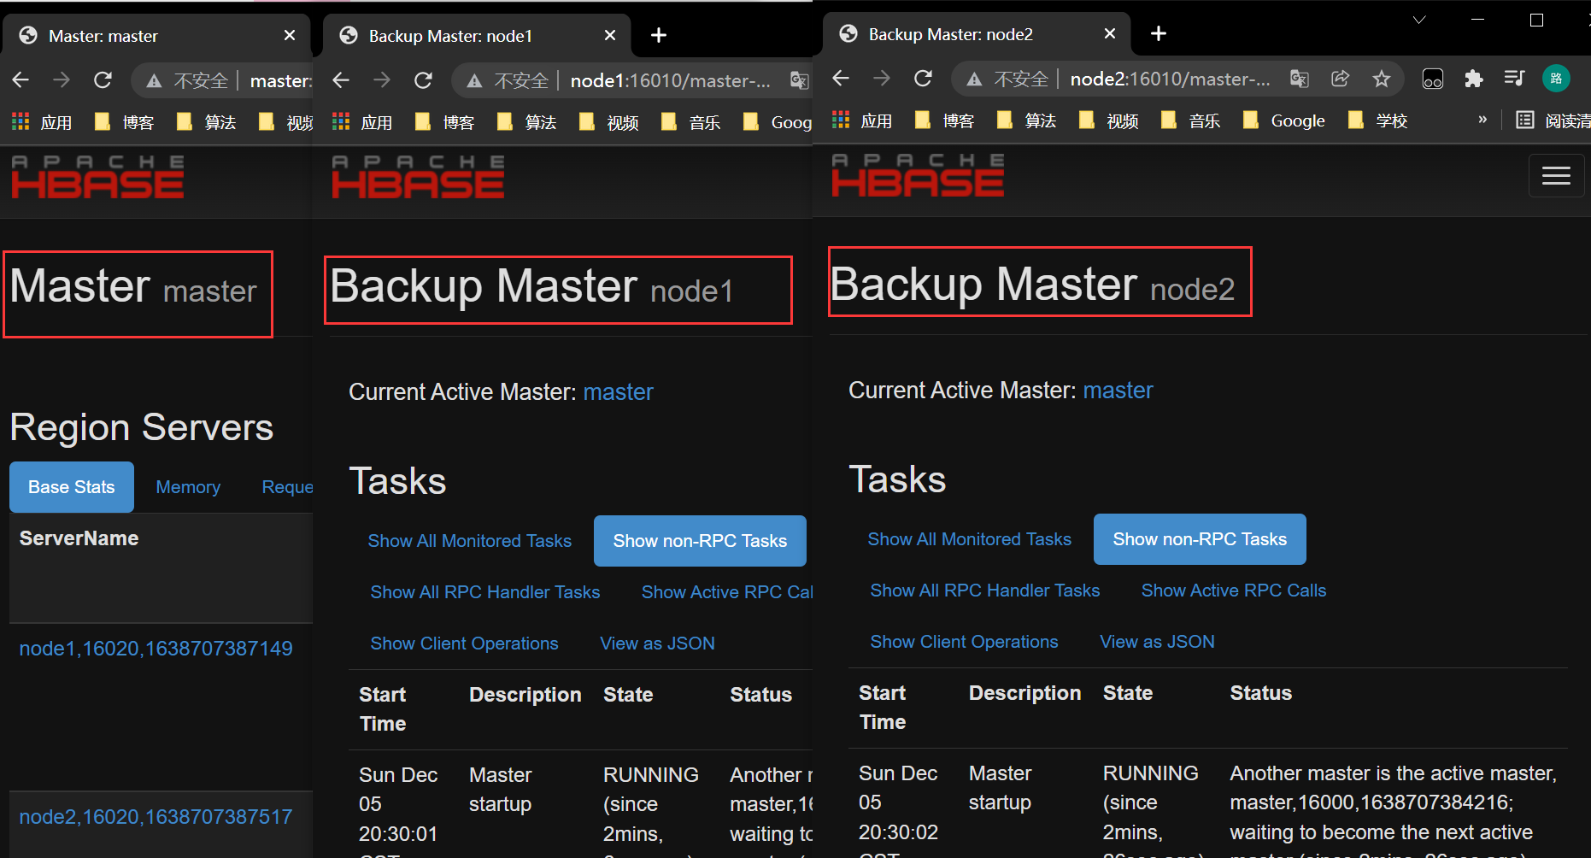
Task: Go forward in the node1 window
Action: tap(382, 80)
